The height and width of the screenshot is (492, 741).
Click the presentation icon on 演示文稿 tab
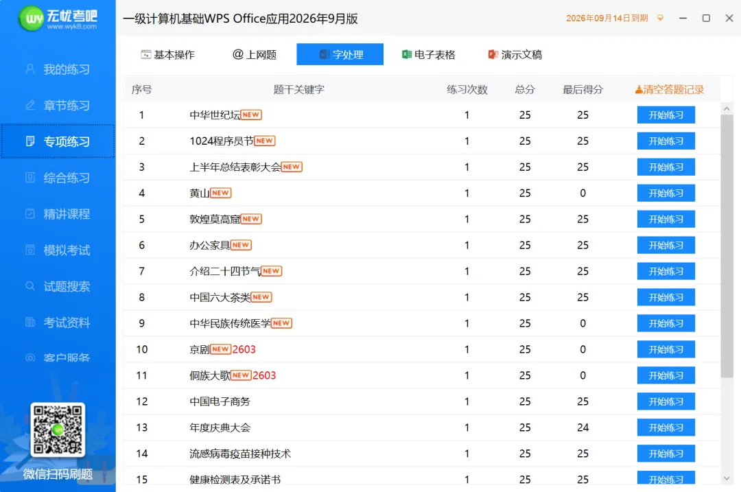(493, 54)
